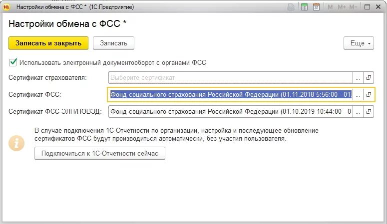Viewport: 387px width, 224px height.
Task: Choose certificate via ellipsis for Сертификат страхователя
Action: 358,77
